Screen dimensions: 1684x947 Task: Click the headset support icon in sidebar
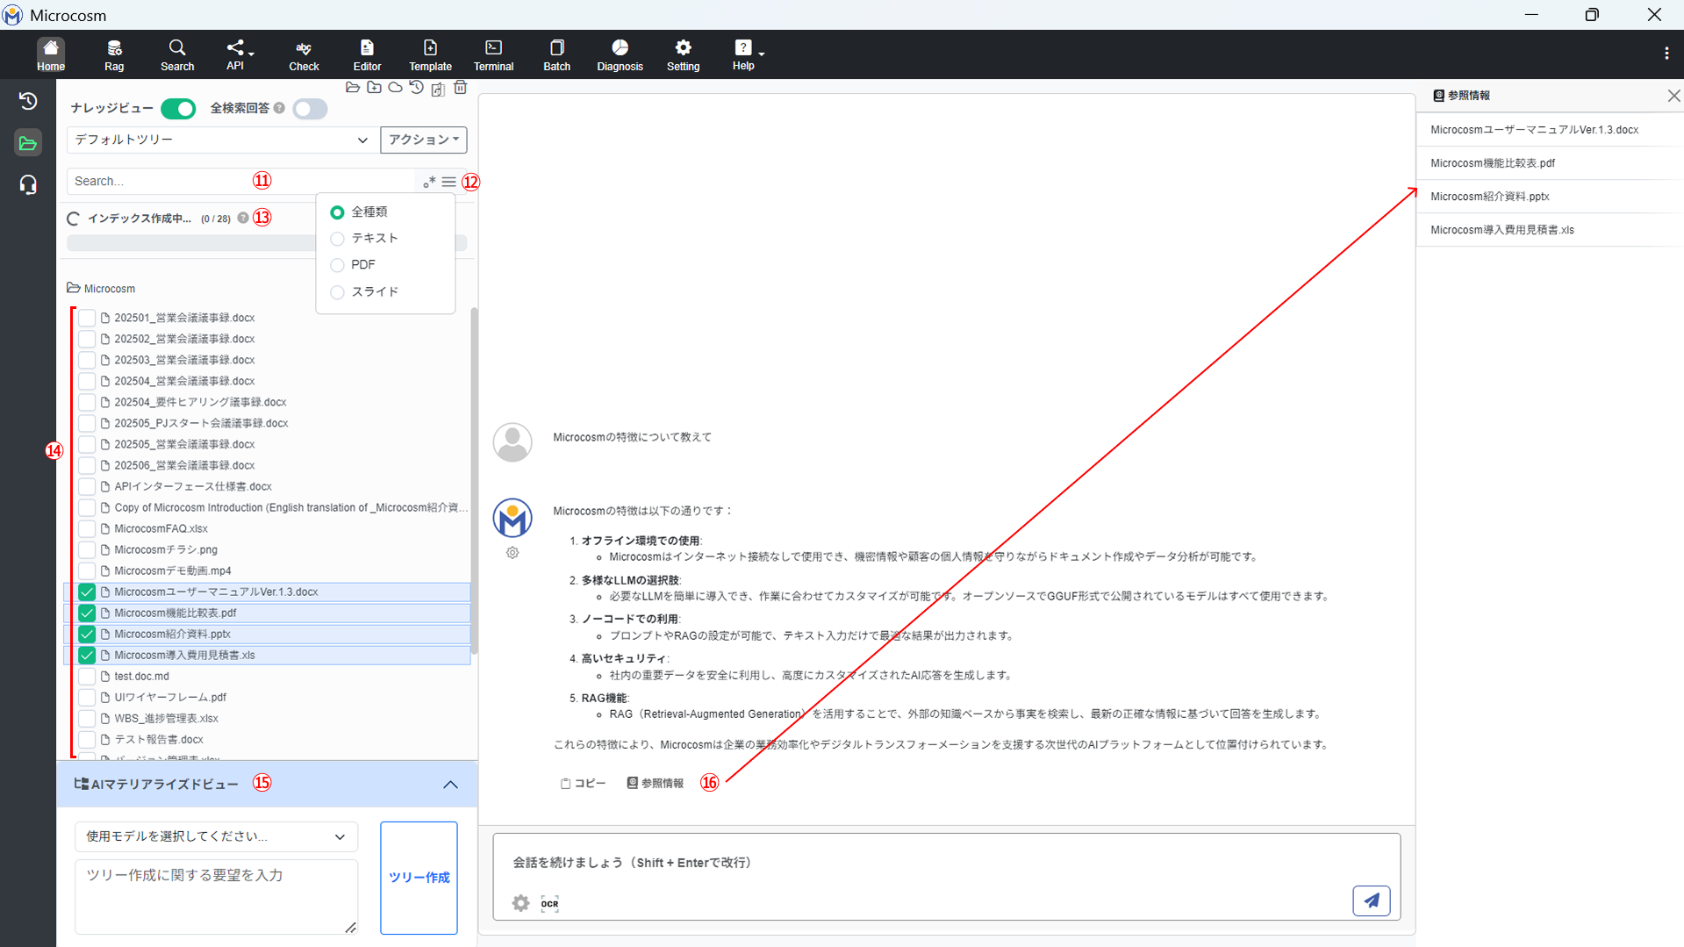tap(28, 184)
